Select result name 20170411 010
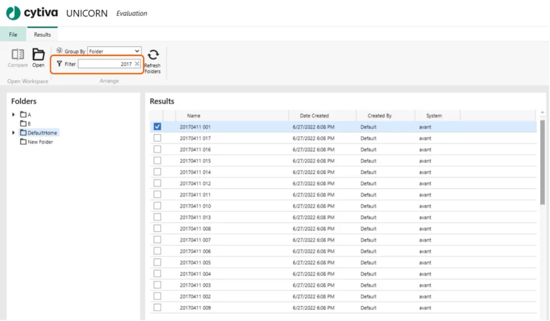This screenshot has width=550, height=321. tap(196, 206)
